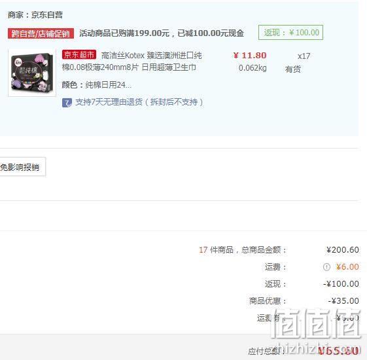Click the x17 quantity text
This screenshot has height=360, width=367.
coord(304,56)
